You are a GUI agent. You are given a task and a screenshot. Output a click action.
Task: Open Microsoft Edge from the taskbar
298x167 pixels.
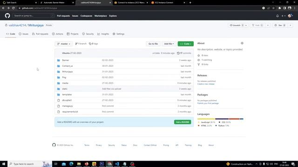click(71, 164)
